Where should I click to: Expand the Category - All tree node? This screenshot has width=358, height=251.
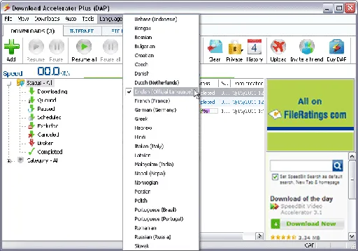point(9,160)
